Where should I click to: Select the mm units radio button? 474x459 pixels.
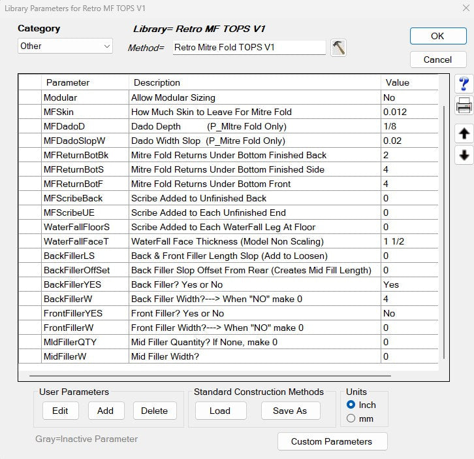coord(351,418)
